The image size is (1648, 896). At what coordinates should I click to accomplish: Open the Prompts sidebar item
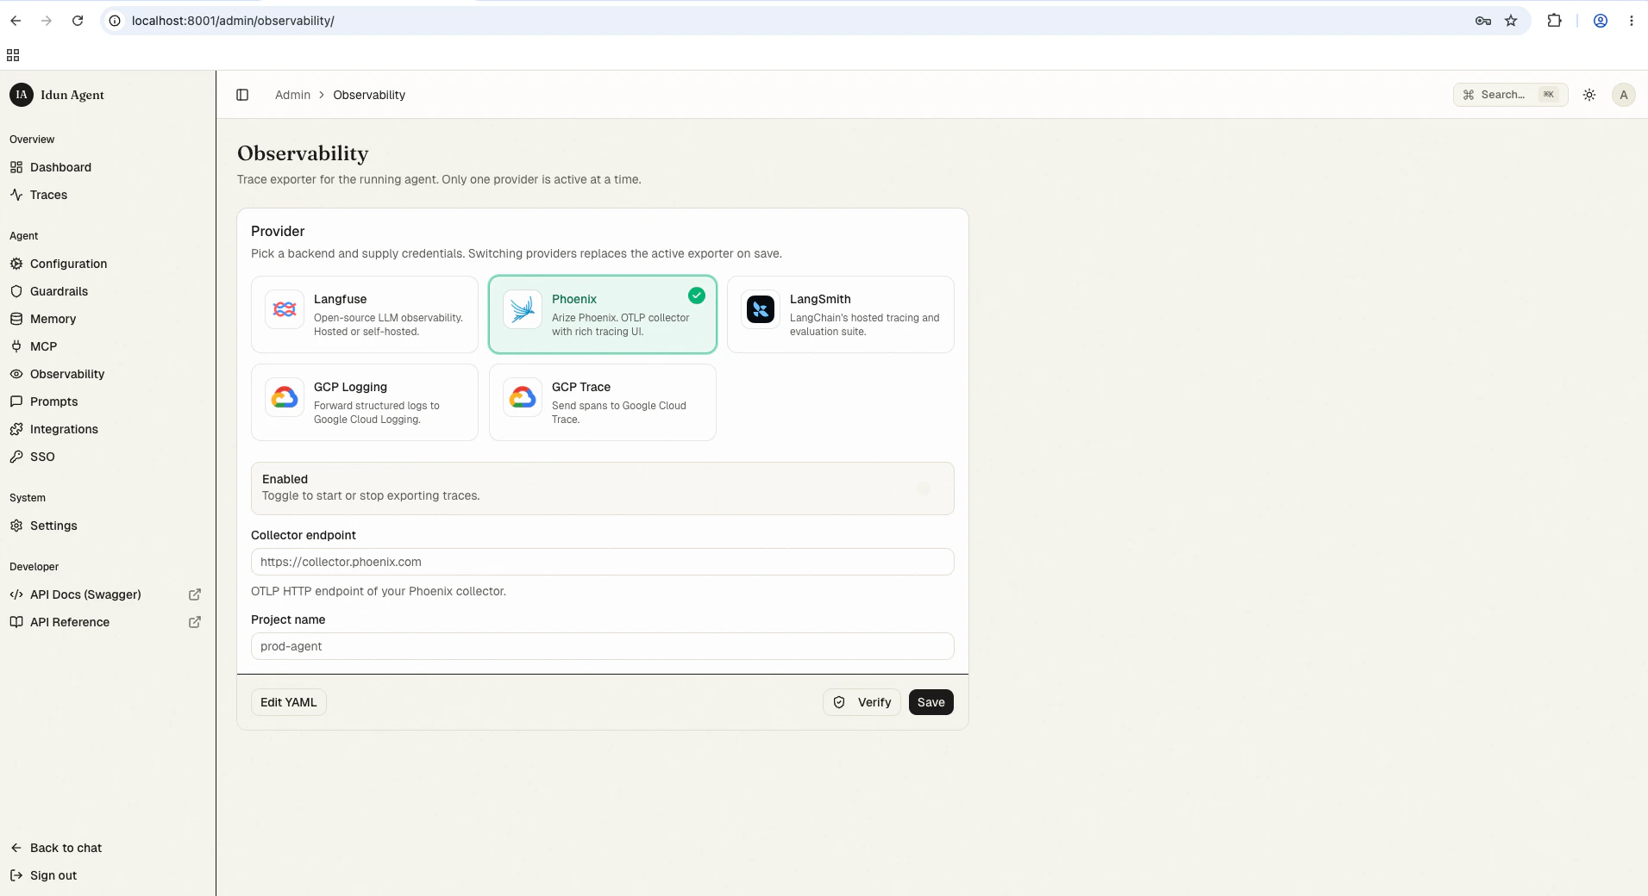tap(107, 401)
